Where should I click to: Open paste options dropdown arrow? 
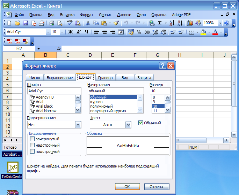pos(110,23)
